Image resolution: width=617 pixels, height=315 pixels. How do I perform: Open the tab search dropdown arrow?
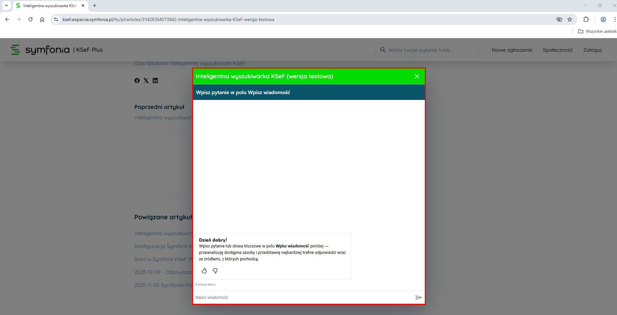click(x=6, y=5)
